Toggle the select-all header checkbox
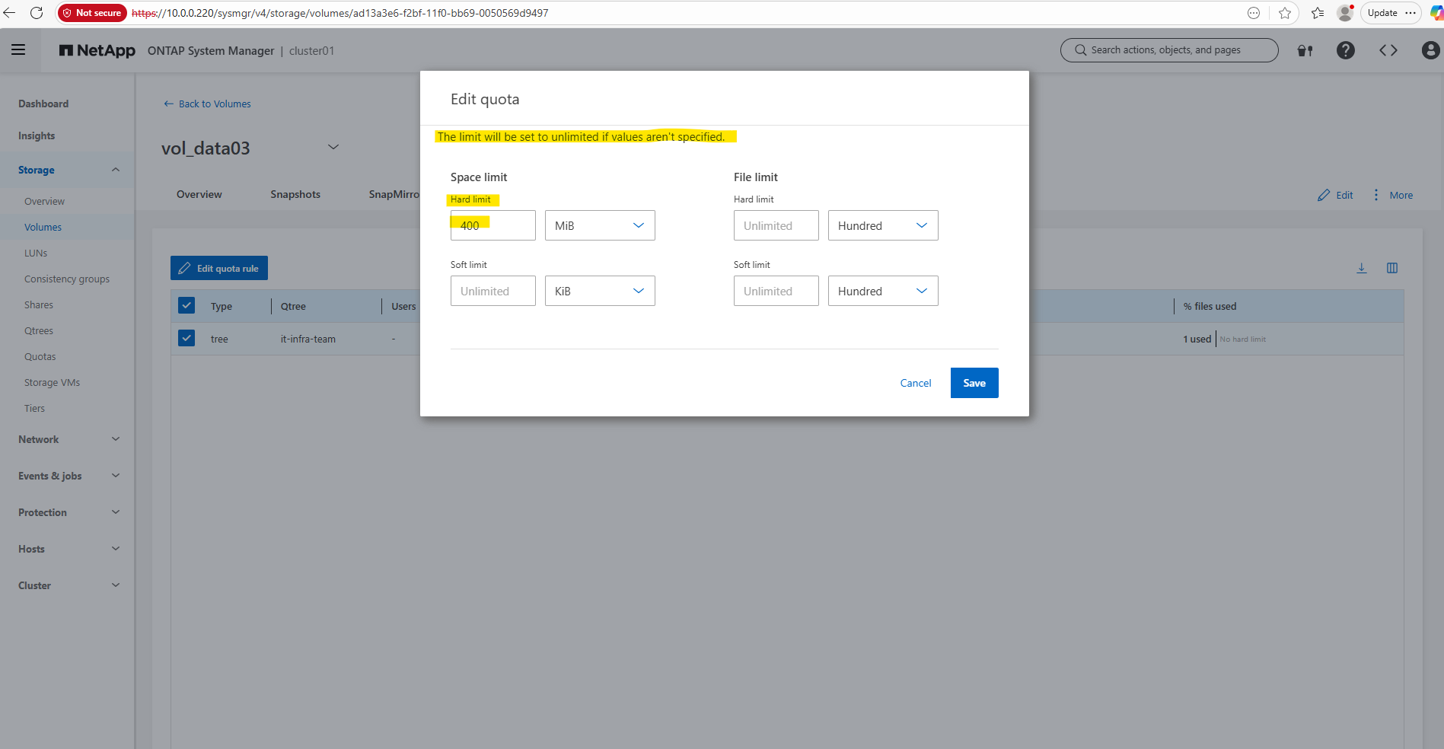 186,306
